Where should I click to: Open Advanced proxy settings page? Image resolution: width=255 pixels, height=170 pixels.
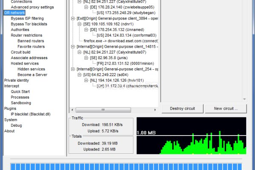(32, 7)
